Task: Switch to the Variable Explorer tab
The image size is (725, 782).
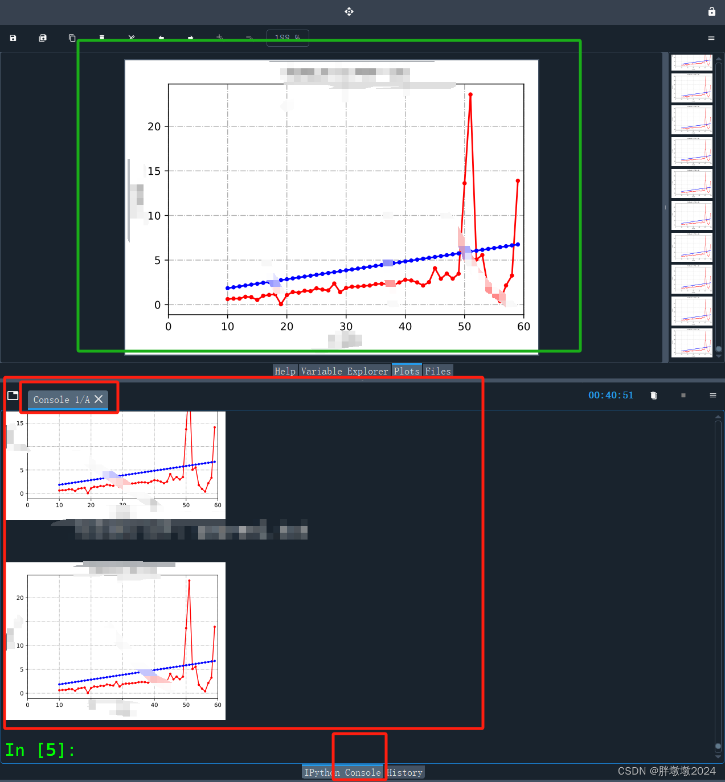Action: (345, 371)
